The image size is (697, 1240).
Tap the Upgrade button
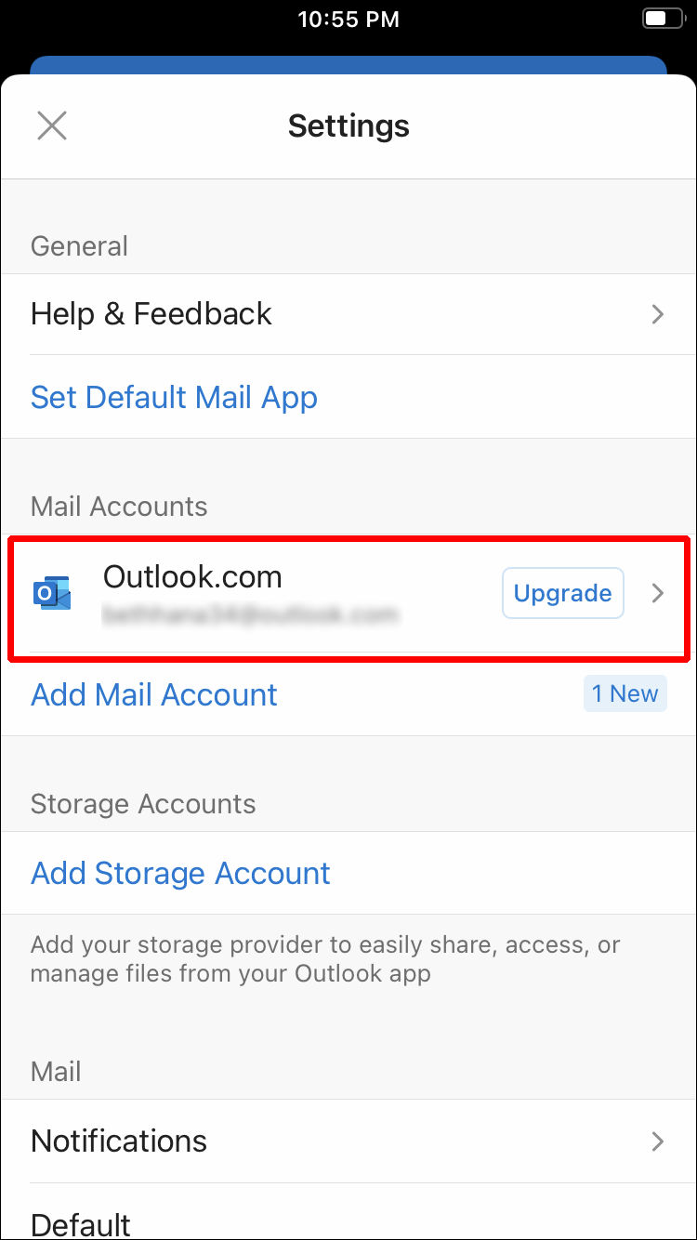[x=563, y=593]
